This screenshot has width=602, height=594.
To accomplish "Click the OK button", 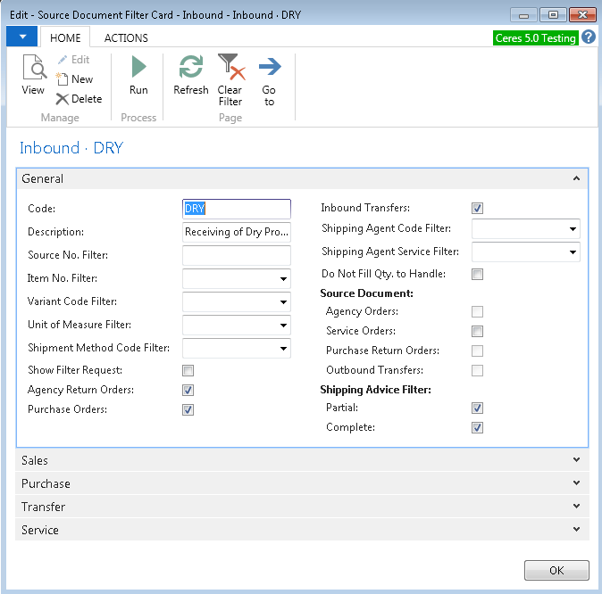I will point(556,571).
